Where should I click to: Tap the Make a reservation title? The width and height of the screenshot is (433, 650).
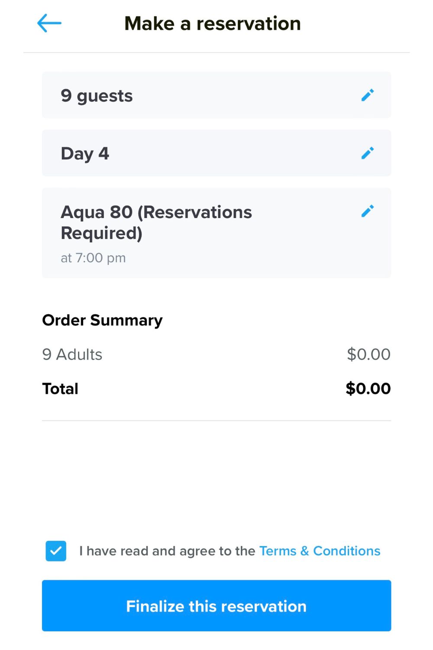coord(213,23)
